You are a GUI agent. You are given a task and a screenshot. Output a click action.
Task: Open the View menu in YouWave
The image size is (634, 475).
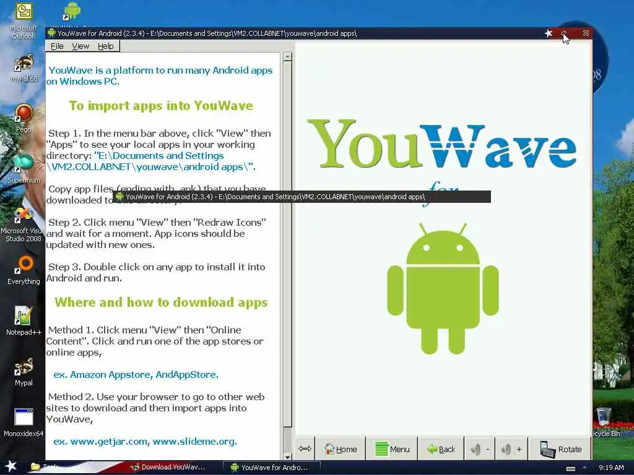pyautogui.click(x=80, y=46)
